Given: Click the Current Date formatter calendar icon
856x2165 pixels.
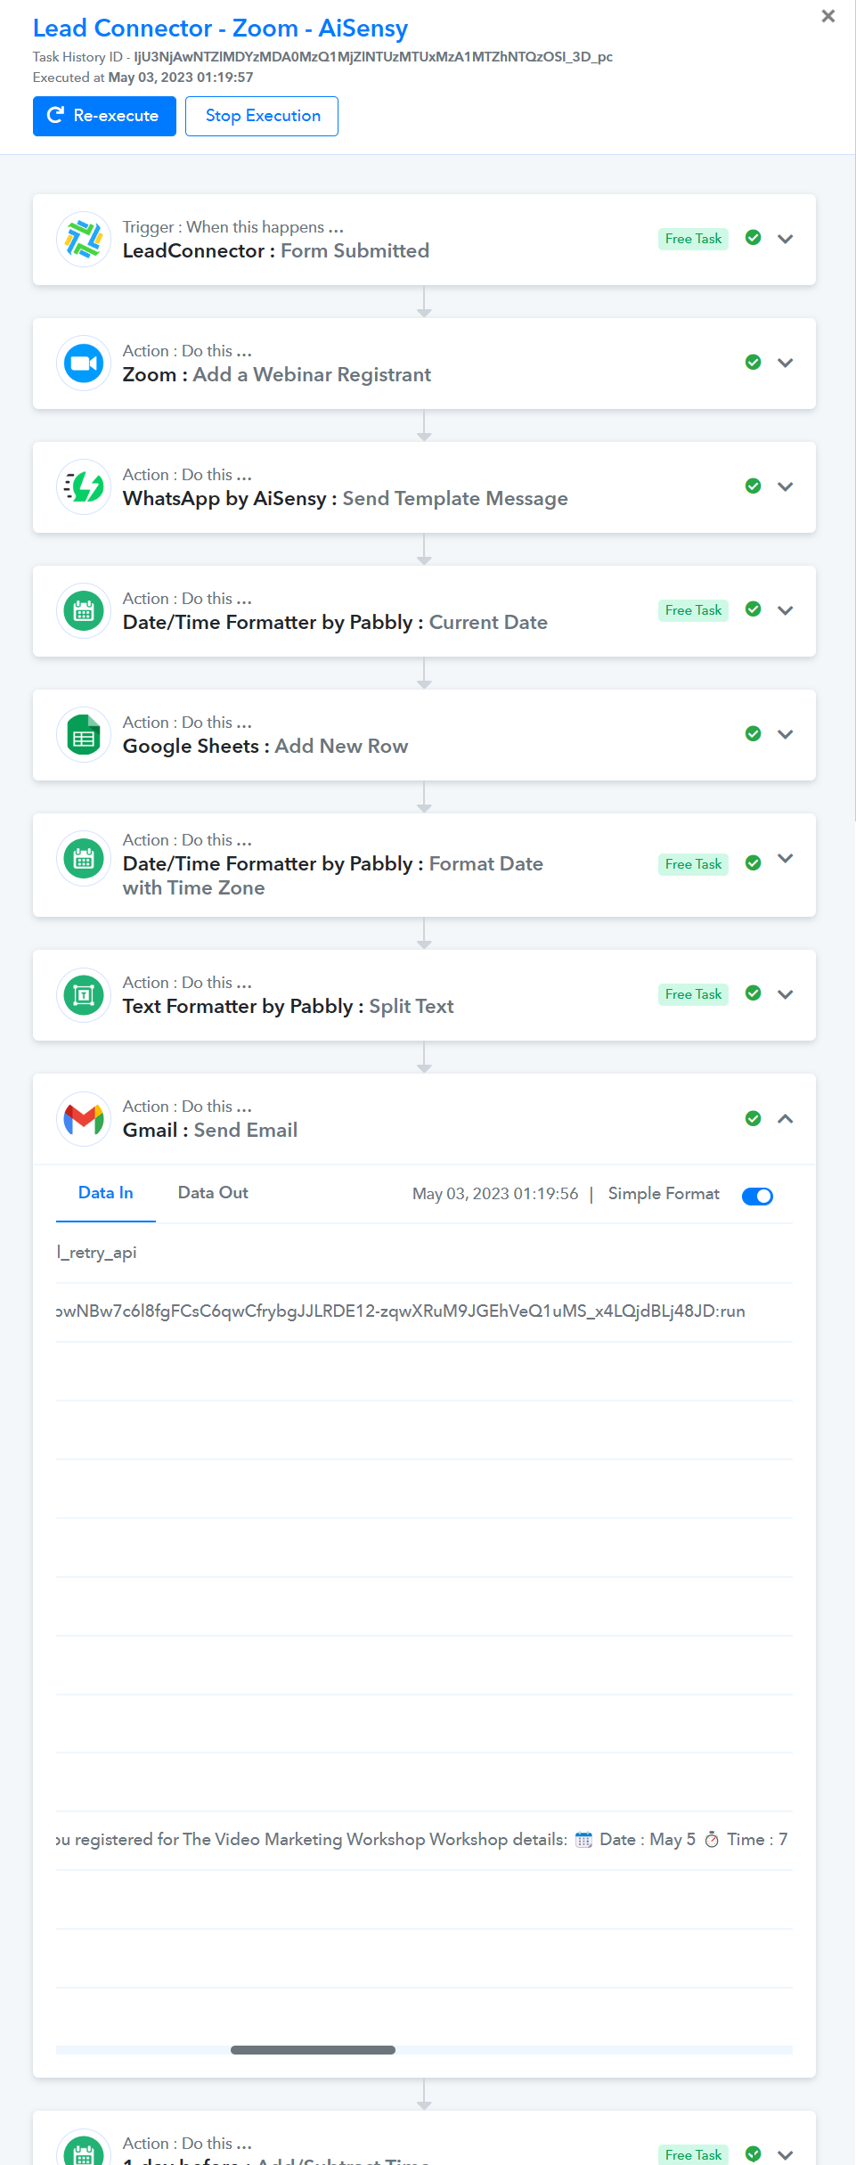Looking at the screenshot, I should pyautogui.click(x=84, y=611).
